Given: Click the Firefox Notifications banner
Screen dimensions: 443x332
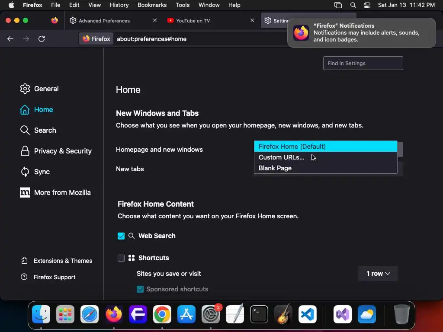Looking at the screenshot, I should (361, 33).
